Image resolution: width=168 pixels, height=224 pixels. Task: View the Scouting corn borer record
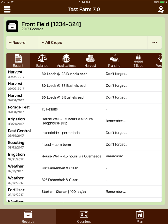pyautogui.click(x=84, y=145)
